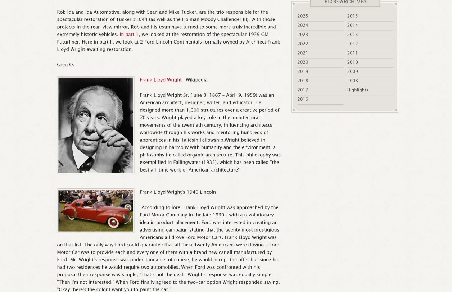
Task: Go to the 2014 archive
Action: (352, 26)
